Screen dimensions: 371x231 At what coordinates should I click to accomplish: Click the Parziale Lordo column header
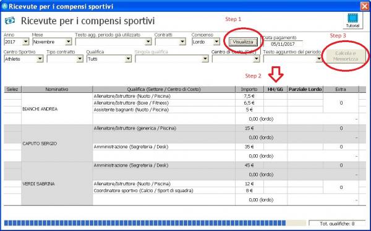click(x=305, y=89)
